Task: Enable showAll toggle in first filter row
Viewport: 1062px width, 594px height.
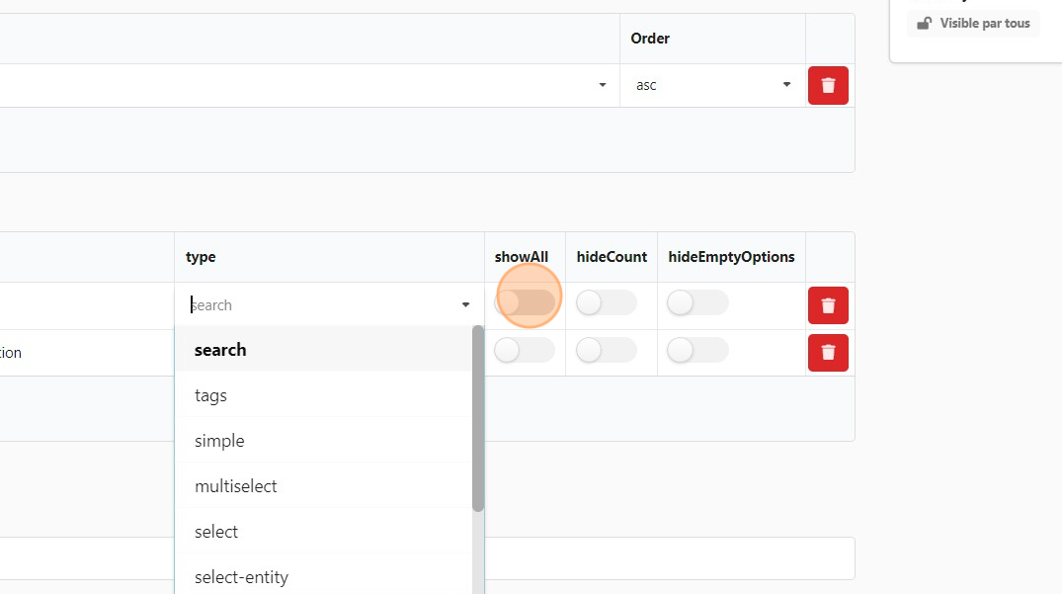Action: tap(525, 303)
